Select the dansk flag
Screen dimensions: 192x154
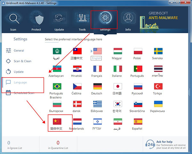pyautogui.click(x=77, y=104)
